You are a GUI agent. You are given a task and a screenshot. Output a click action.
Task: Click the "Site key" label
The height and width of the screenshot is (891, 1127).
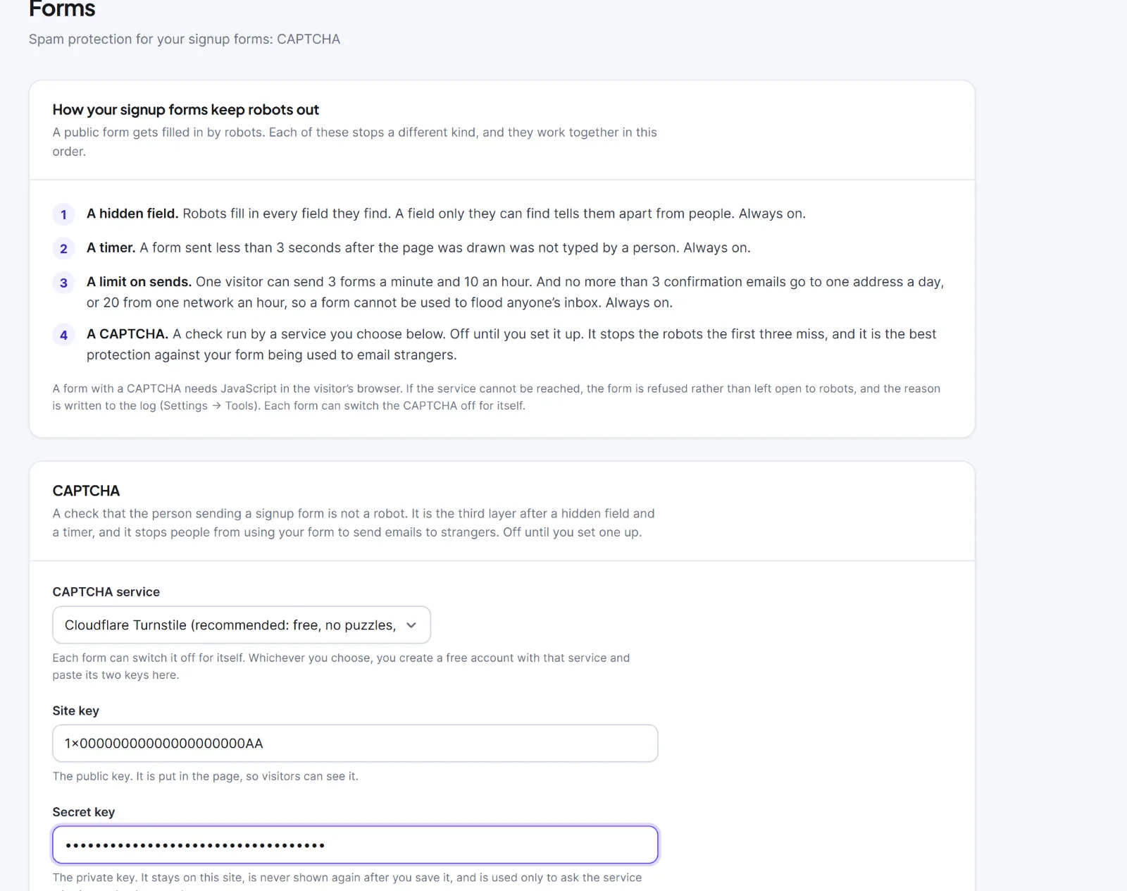76,711
